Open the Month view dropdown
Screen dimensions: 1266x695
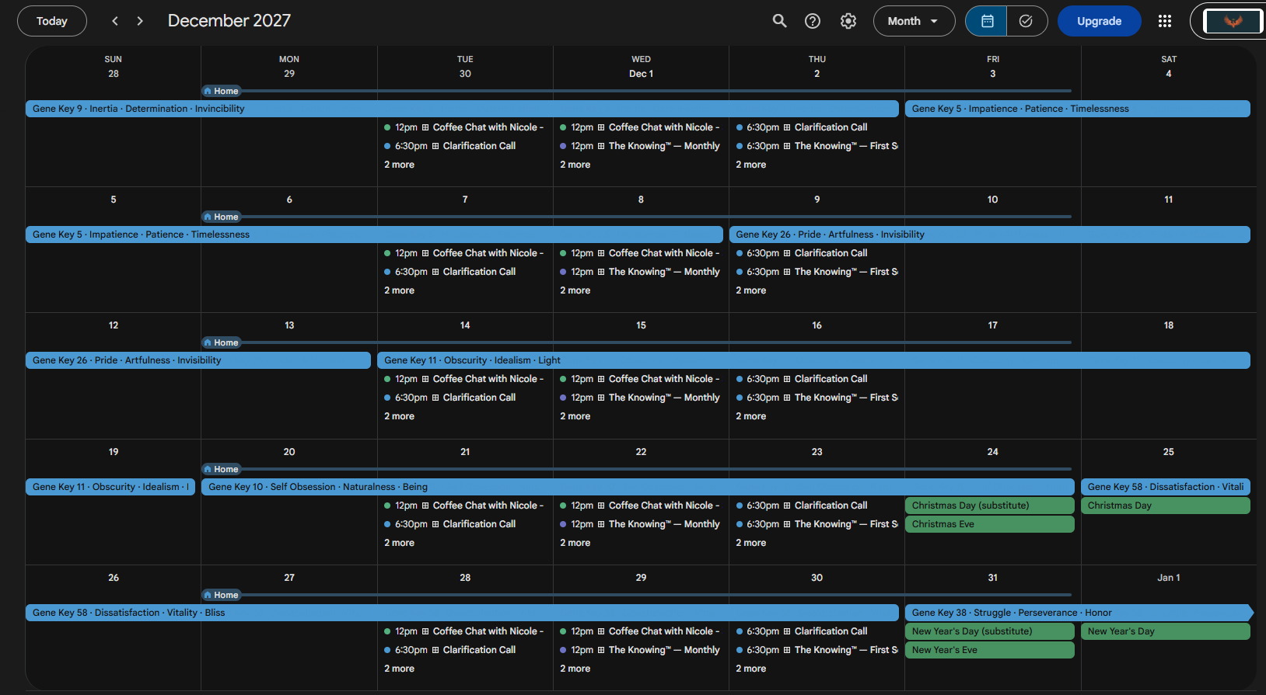point(914,21)
